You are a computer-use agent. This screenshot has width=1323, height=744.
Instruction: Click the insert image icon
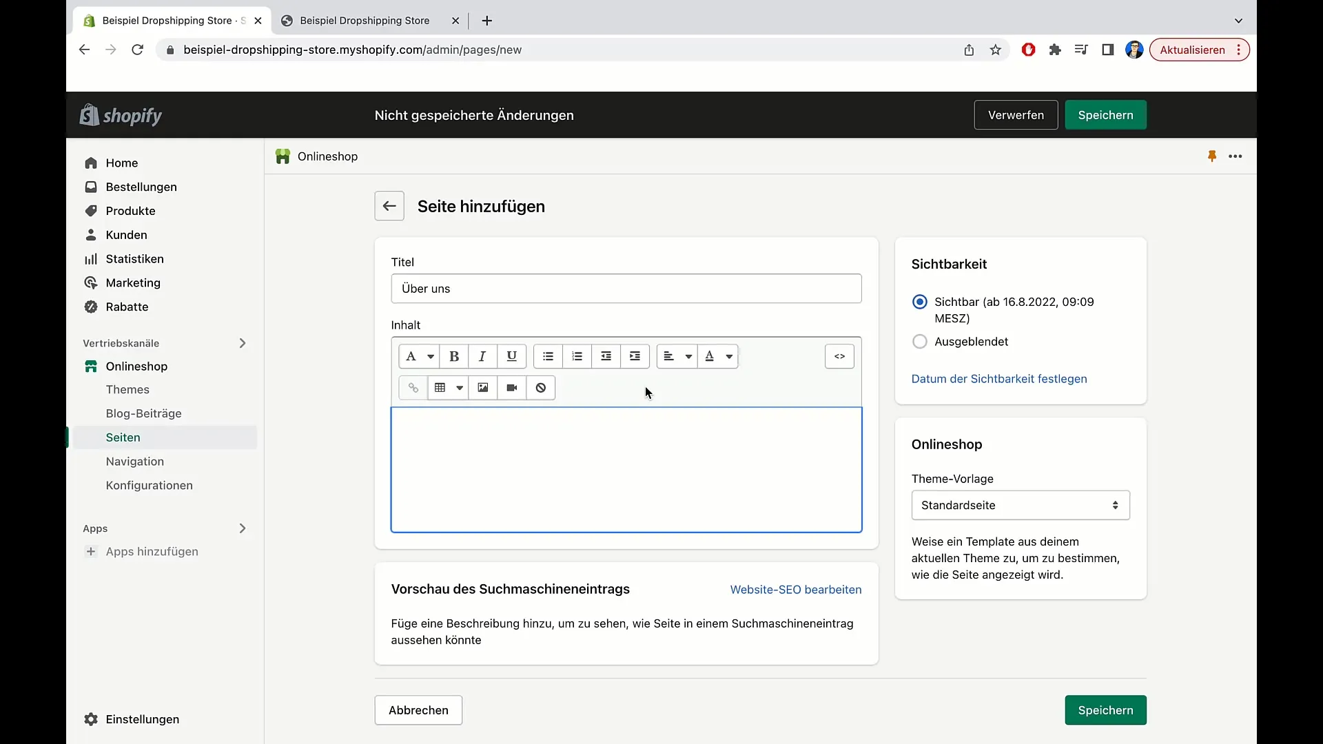tap(482, 387)
